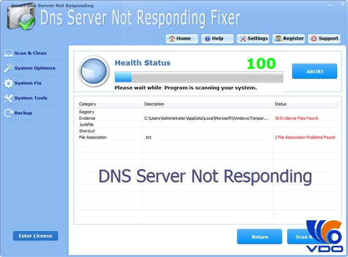Click the Enter License button
The height and width of the screenshot is (257, 348).
pyautogui.click(x=35, y=236)
